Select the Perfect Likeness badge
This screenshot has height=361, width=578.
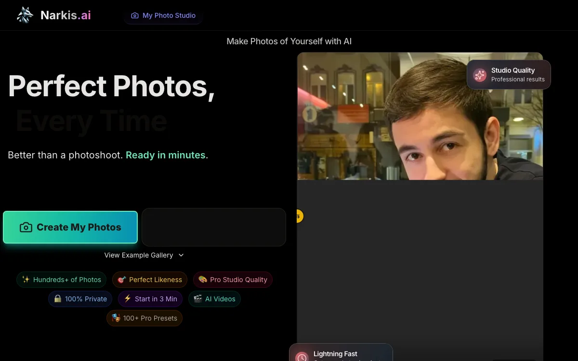pyautogui.click(x=150, y=280)
